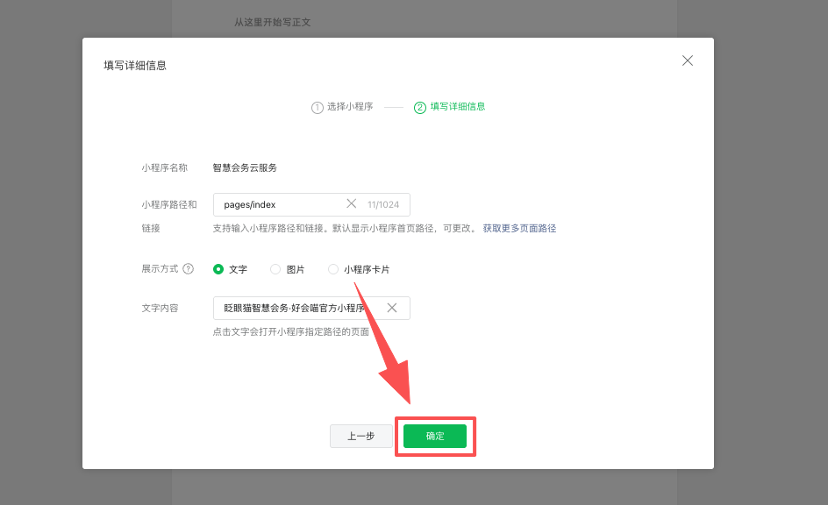Click the green 填写详细信息 step label
The width and height of the screenshot is (828, 505).
[x=457, y=106]
